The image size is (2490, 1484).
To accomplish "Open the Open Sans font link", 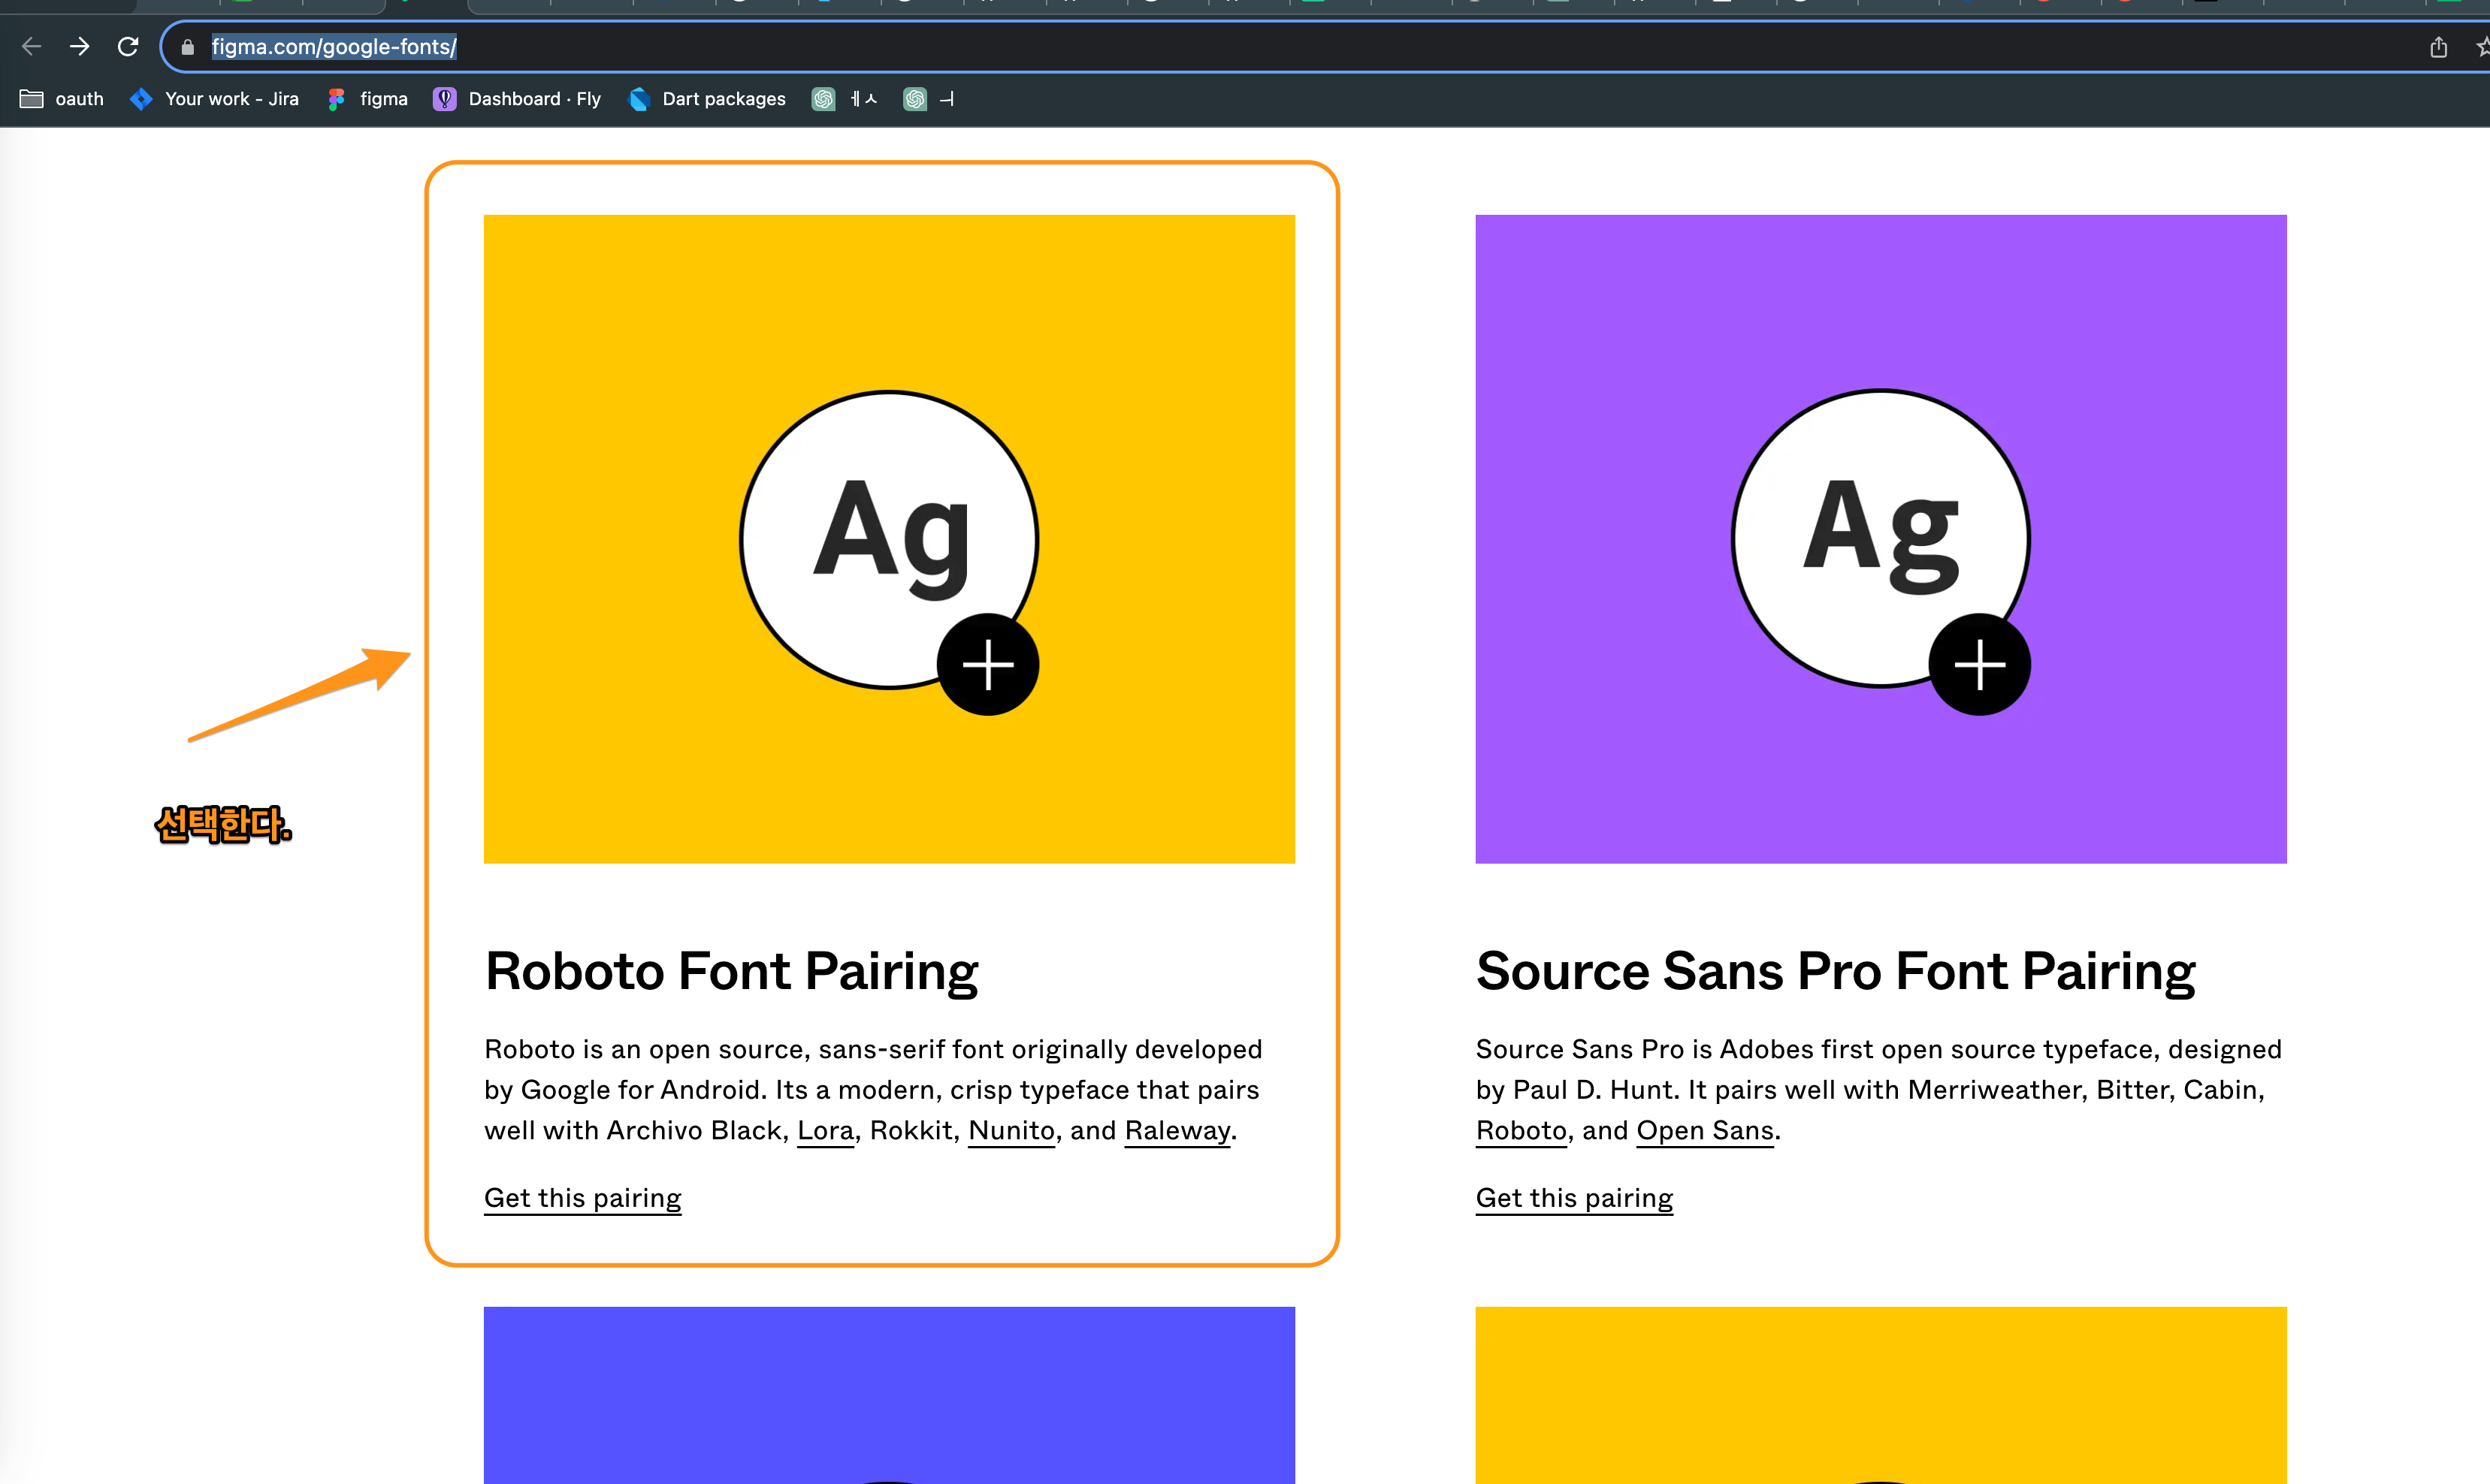I will click(1705, 1131).
